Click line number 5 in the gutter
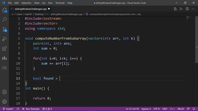Viewport: 198px width, 111px height. click(19, 39)
